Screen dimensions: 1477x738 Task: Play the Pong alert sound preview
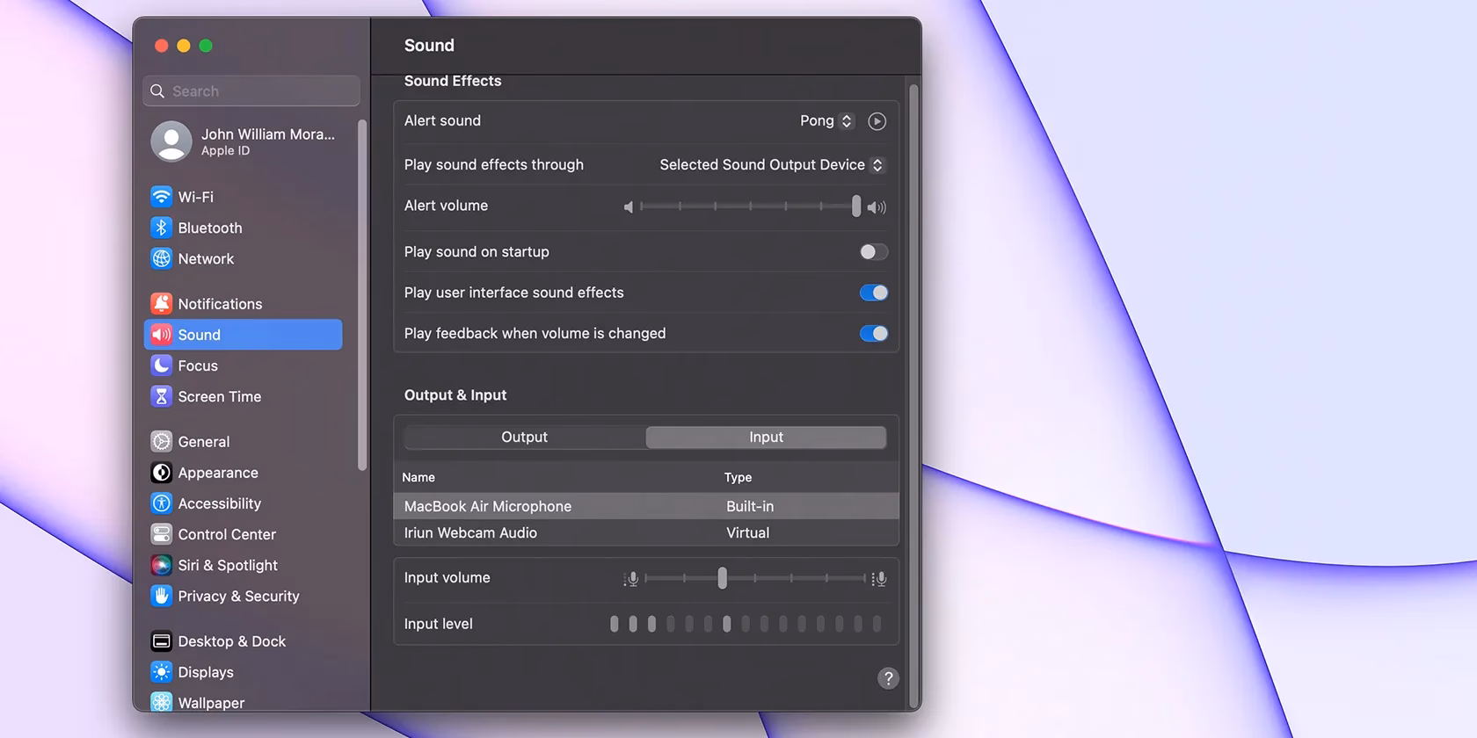coord(877,121)
